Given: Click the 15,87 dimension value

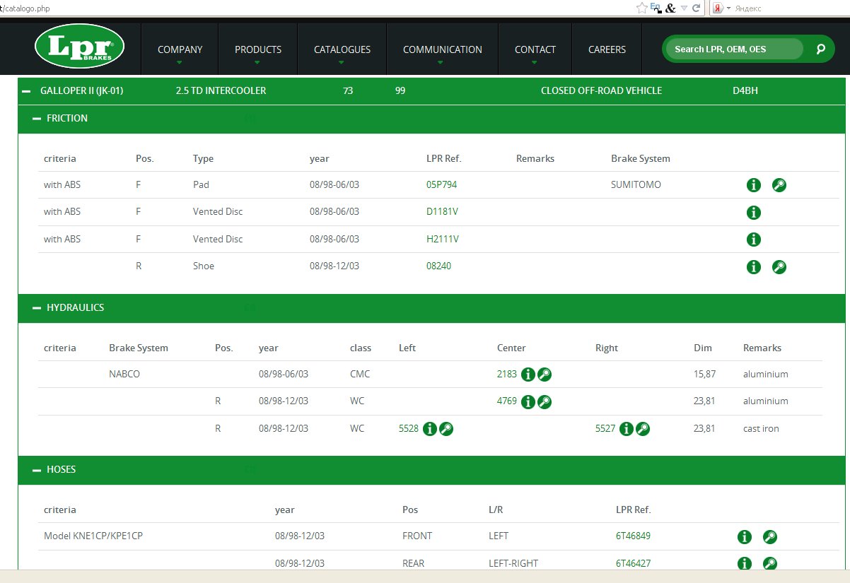Looking at the screenshot, I should pyautogui.click(x=705, y=374).
